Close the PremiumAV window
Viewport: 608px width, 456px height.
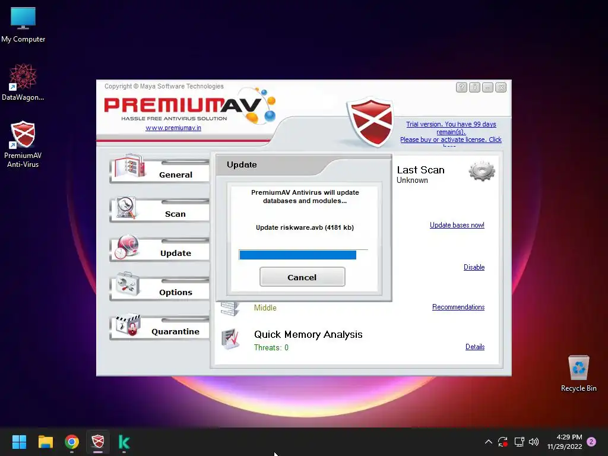point(501,87)
